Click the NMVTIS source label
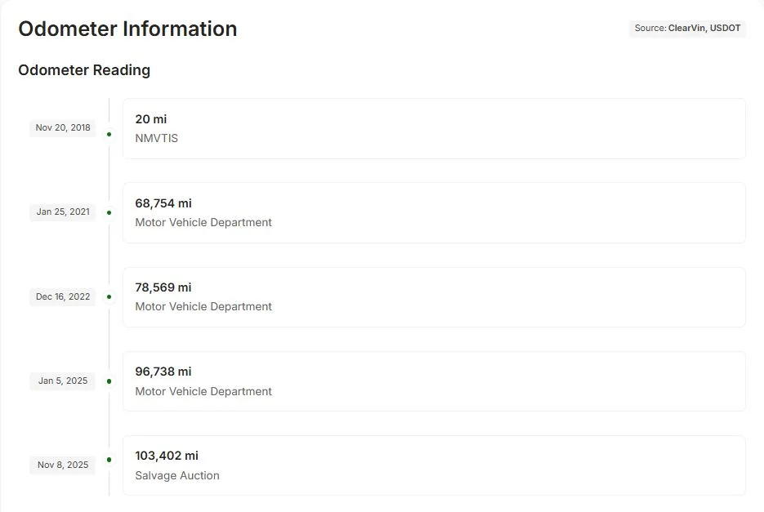764x512 pixels. pos(156,138)
